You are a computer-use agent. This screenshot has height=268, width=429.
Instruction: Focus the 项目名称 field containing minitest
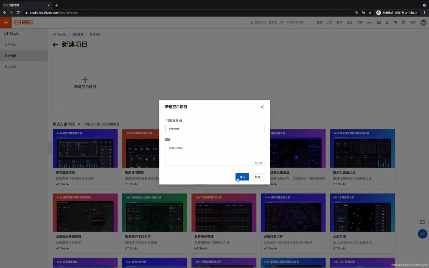[214, 129]
